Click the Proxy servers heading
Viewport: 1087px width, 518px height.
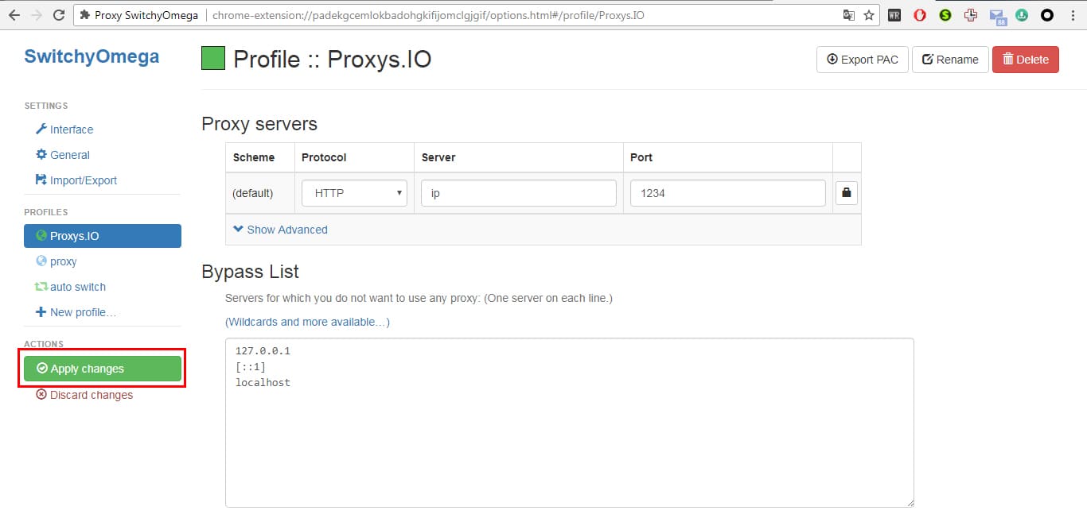click(x=259, y=124)
